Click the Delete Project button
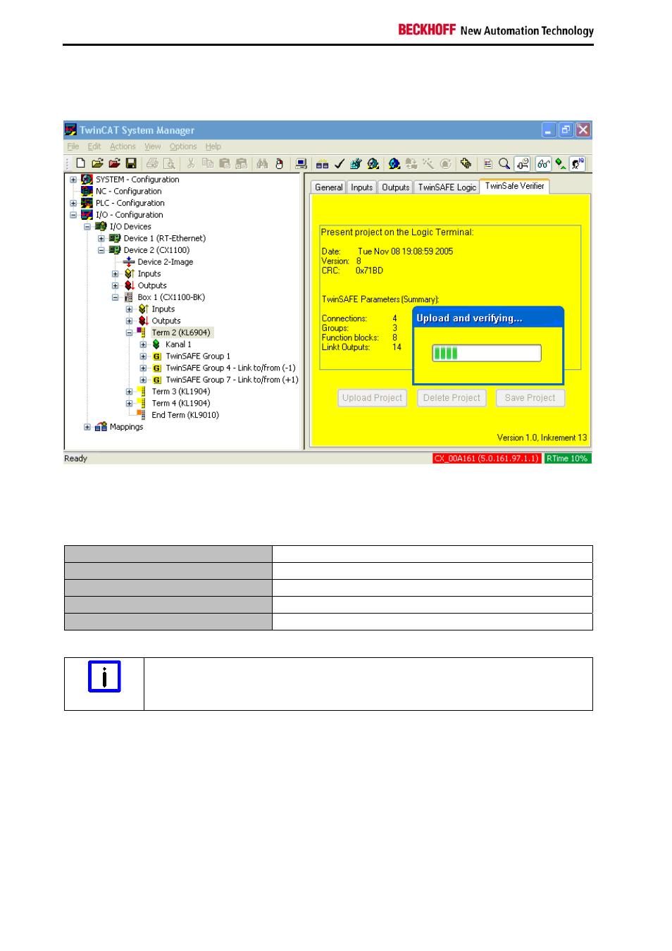672x951 pixels. pos(452,398)
